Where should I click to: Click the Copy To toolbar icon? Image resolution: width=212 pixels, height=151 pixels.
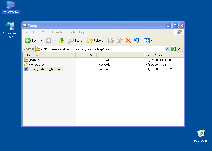click(120, 41)
